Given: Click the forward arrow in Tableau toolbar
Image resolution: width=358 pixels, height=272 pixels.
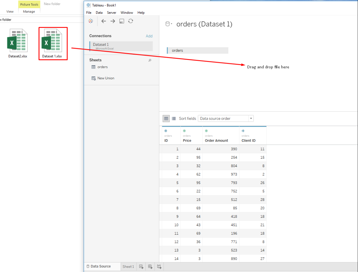Looking at the screenshot, I should click(x=113, y=21).
